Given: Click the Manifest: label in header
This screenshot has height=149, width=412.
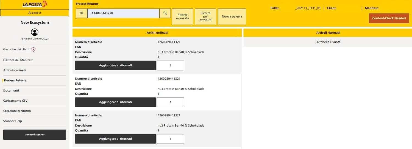Looking at the screenshot, I should click(x=372, y=8).
